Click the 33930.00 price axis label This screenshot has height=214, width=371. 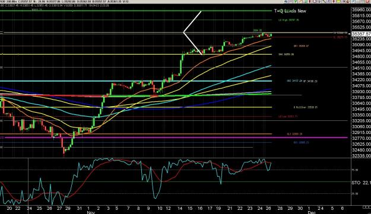362,92
